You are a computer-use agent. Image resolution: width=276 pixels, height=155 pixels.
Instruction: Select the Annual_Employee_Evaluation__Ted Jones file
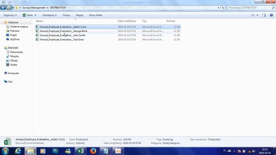click(108, 40)
